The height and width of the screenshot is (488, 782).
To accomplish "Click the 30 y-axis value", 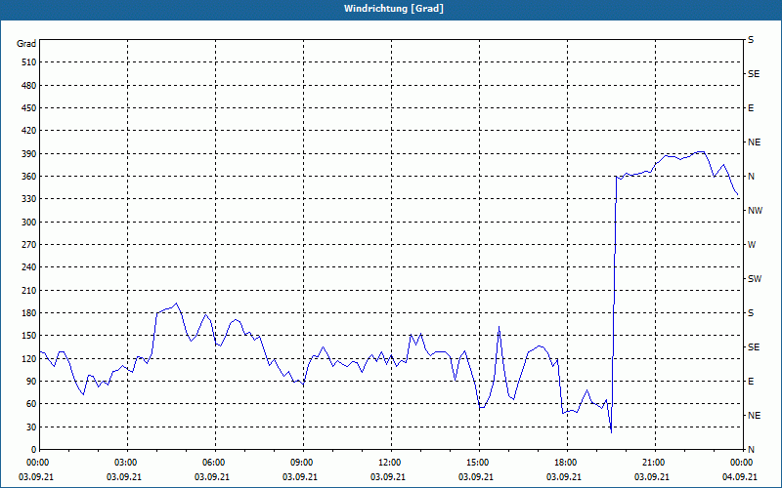I will (31, 427).
